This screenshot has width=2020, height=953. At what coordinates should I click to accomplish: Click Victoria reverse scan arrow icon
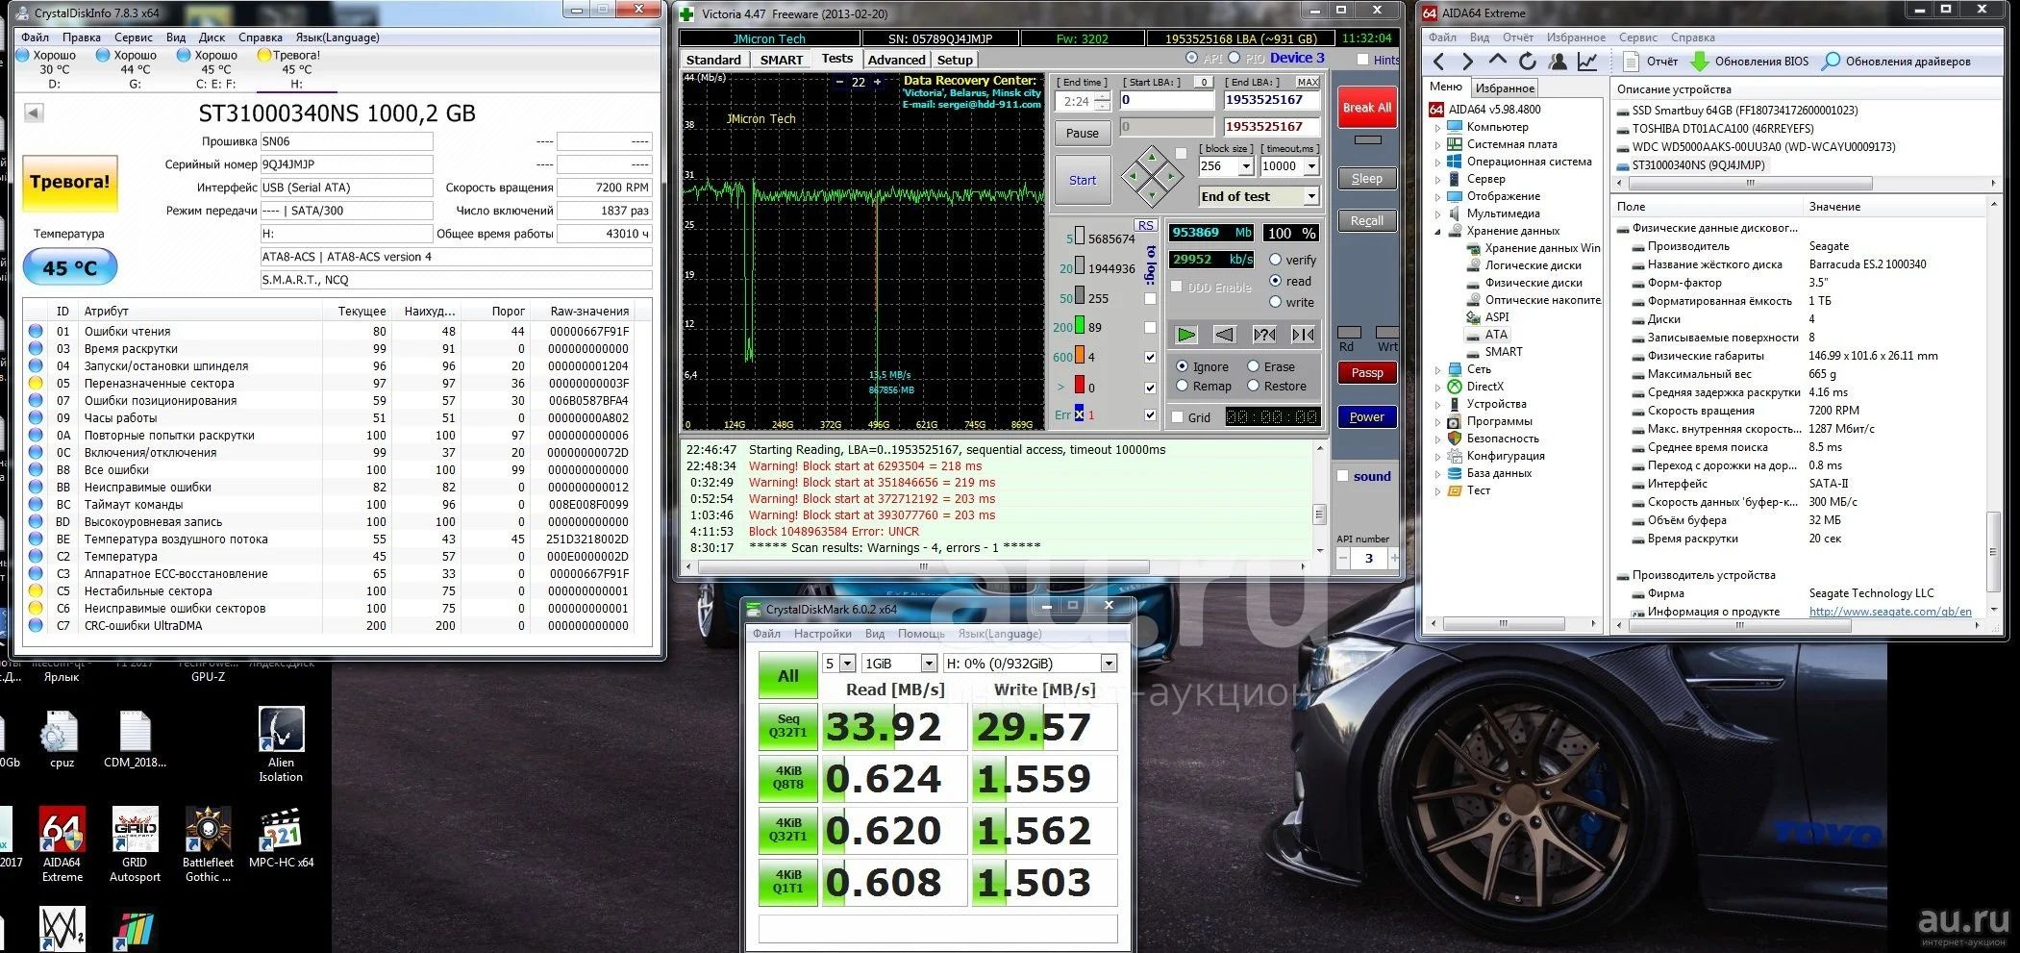pos(1225,334)
